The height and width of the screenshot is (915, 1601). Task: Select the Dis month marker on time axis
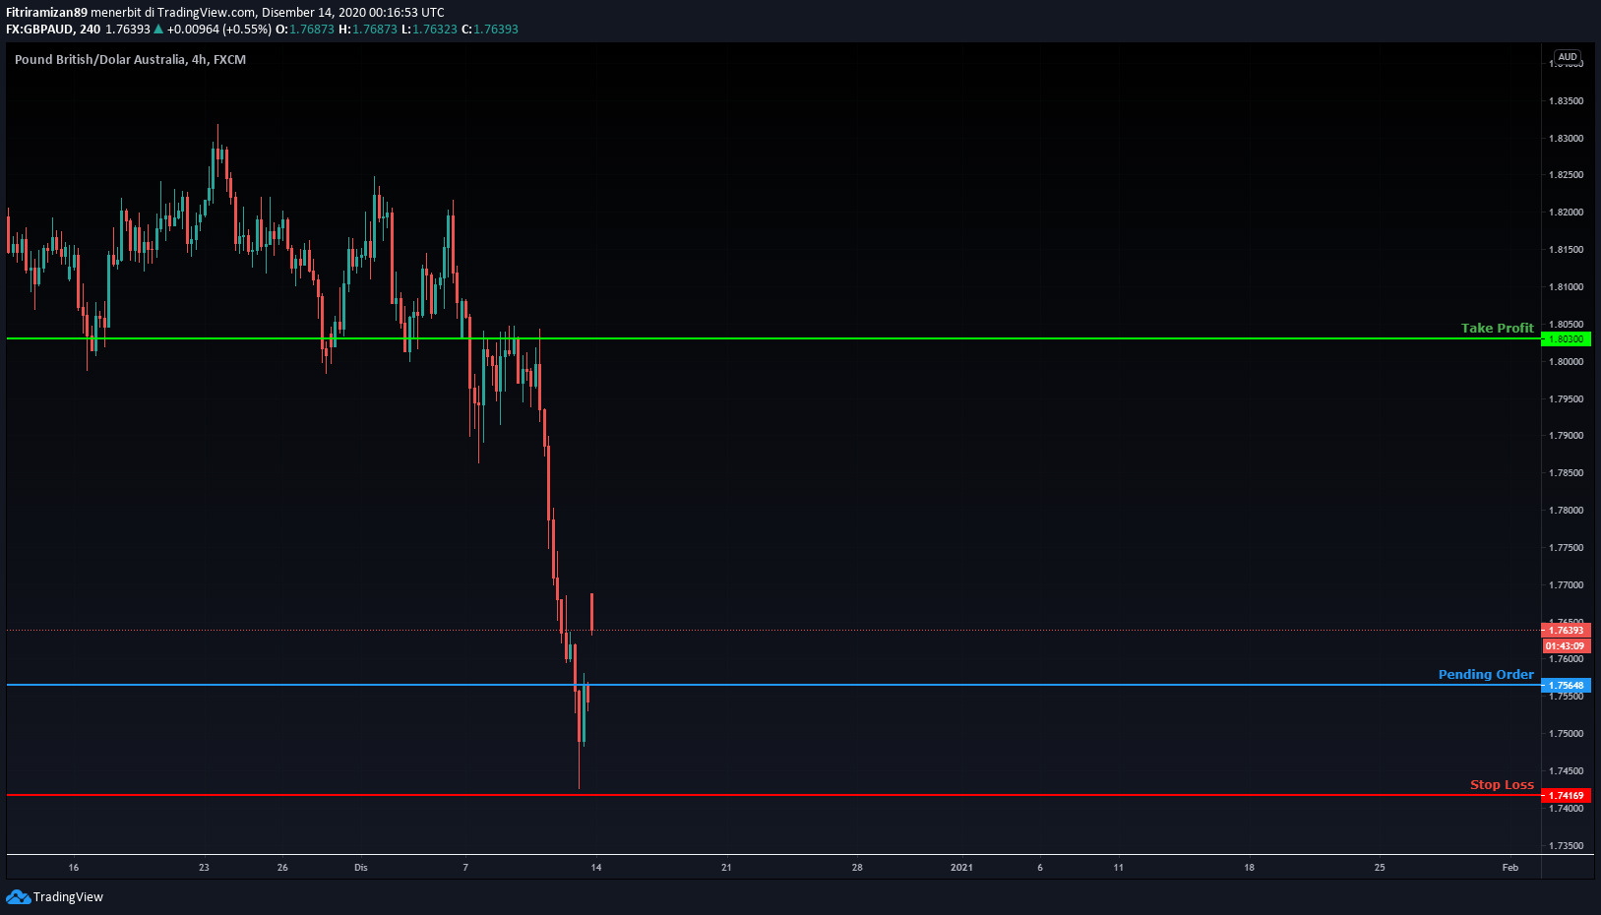[x=361, y=868]
